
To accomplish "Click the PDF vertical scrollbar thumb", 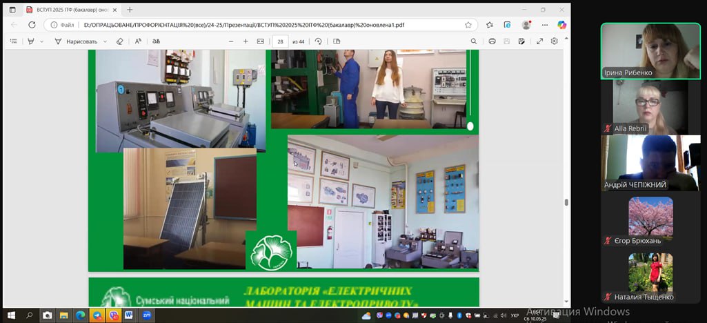I will point(566,202).
